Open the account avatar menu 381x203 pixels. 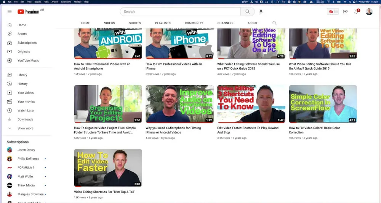point(369,12)
